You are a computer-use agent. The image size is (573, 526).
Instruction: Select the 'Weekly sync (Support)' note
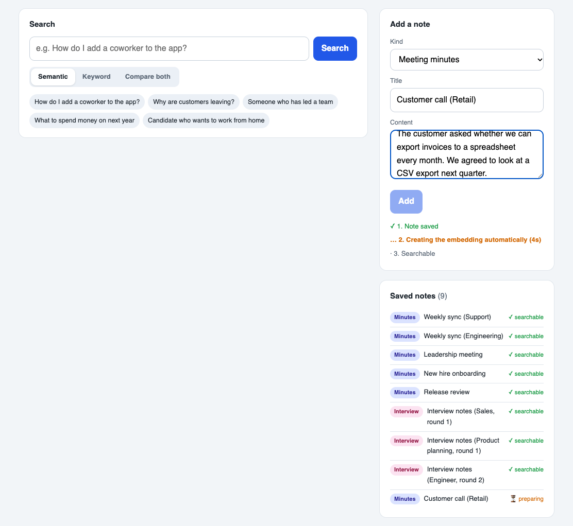467,317
